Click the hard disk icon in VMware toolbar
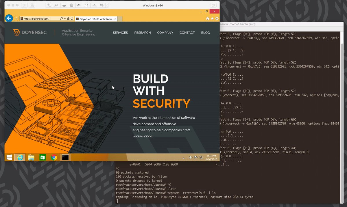347x207 pixels. [64, 5]
